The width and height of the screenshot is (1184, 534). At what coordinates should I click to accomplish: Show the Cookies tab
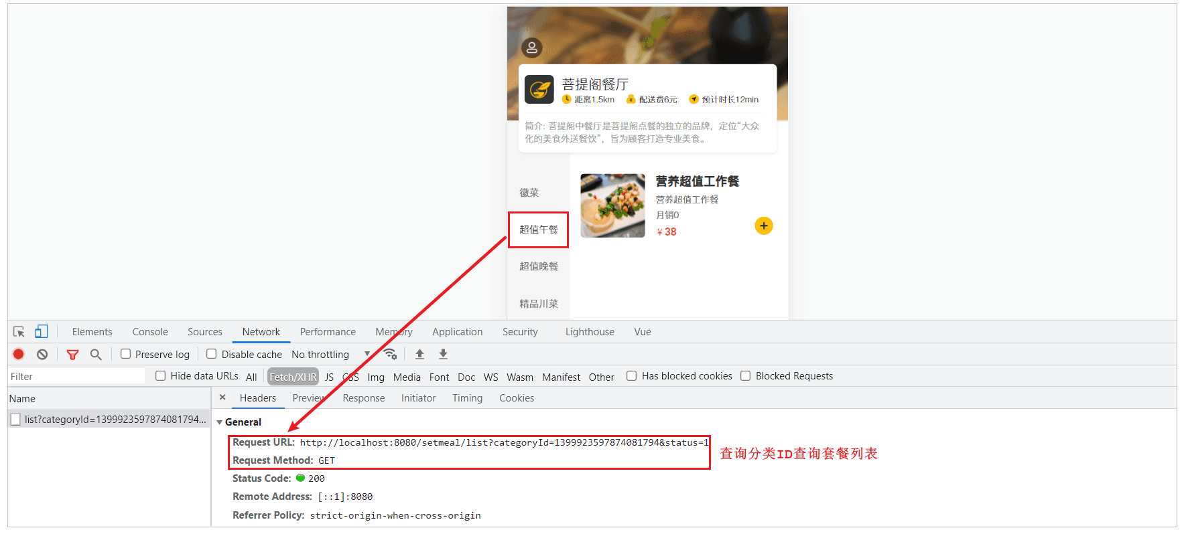[517, 398]
